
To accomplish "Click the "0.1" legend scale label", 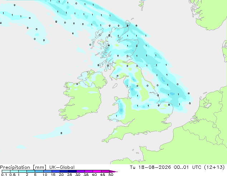I will point(4,175).
